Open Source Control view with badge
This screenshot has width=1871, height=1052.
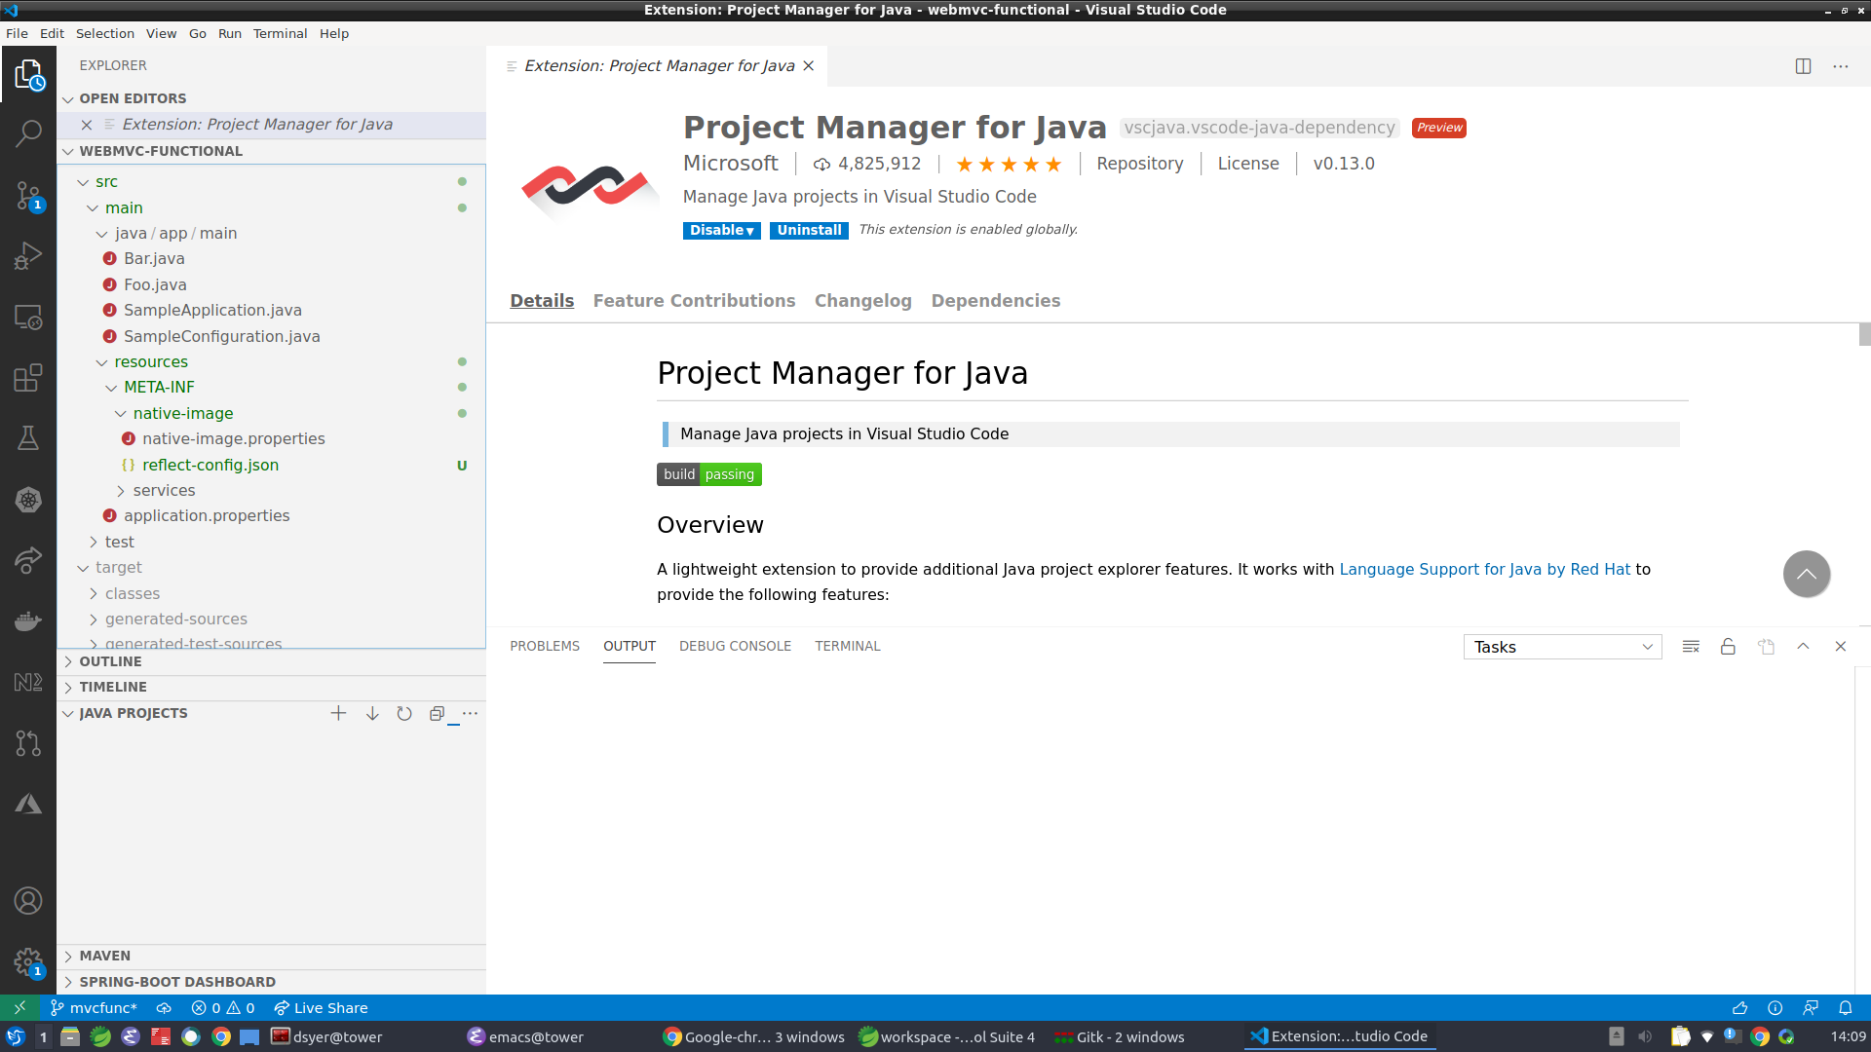pos(28,195)
